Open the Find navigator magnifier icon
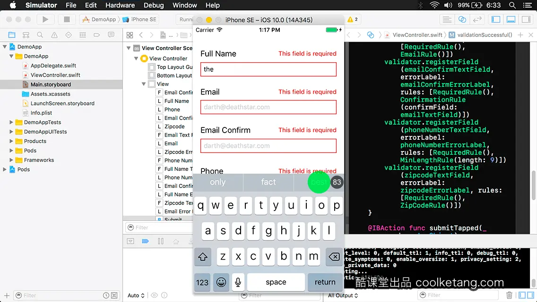 point(40,35)
